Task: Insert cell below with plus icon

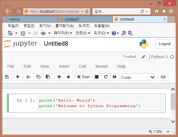Action: 18,77
